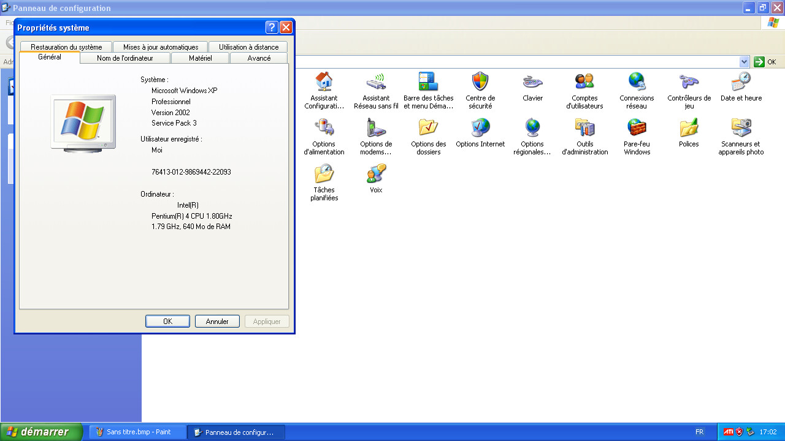The width and height of the screenshot is (785, 441).
Task: Switch to Mises à jour automatiques tab
Action: [x=161, y=47]
